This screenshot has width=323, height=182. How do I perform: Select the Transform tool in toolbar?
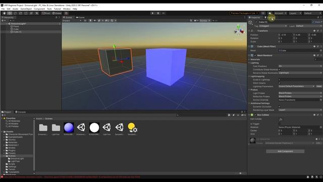(31, 13)
